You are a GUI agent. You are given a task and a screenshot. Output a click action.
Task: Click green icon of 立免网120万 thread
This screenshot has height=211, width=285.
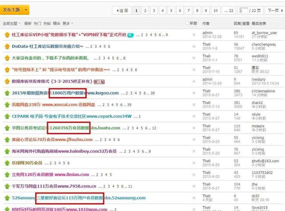7,175
